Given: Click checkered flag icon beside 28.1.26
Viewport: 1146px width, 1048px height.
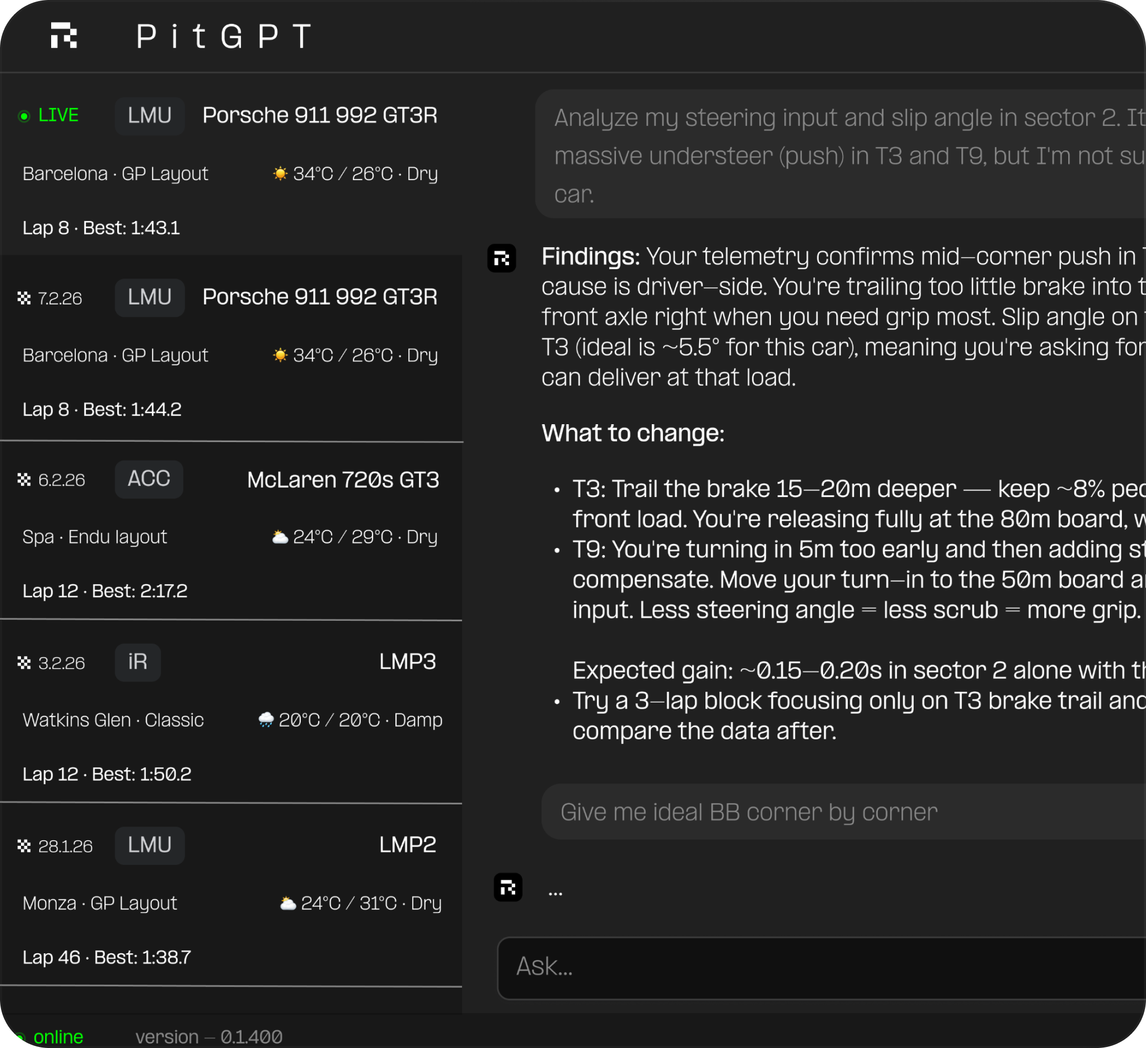Looking at the screenshot, I should pos(25,845).
